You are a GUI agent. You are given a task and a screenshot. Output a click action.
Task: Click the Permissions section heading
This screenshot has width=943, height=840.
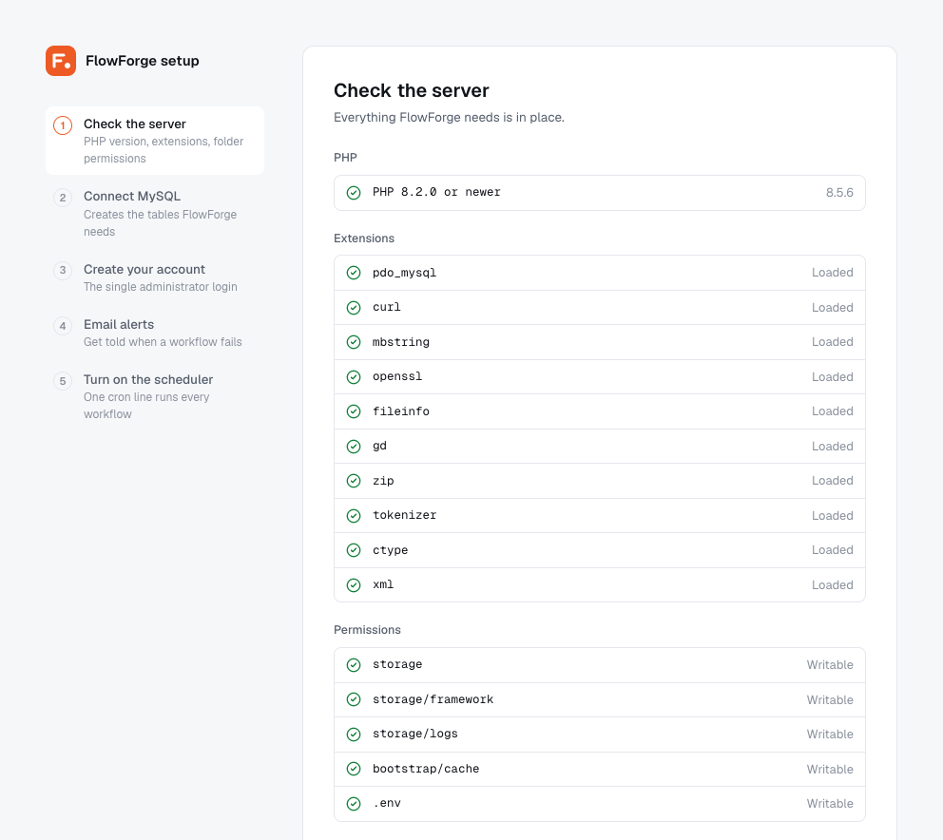tap(367, 630)
